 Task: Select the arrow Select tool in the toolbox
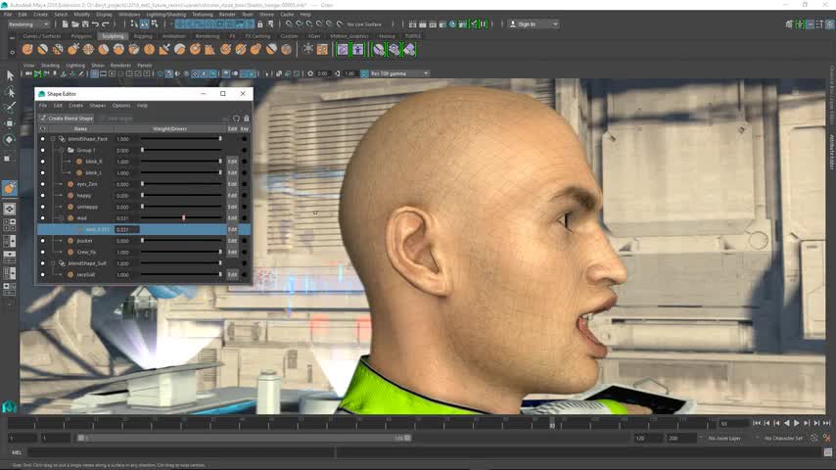pyautogui.click(x=10, y=74)
